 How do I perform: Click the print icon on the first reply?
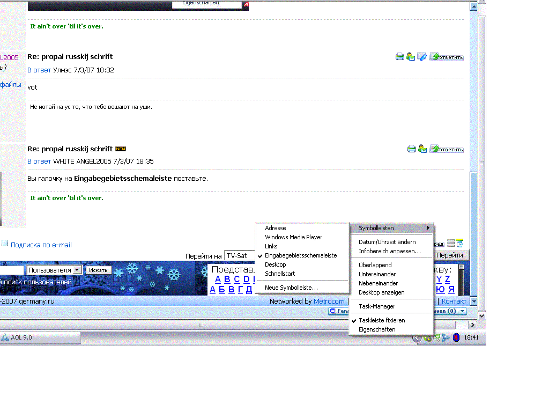400,57
